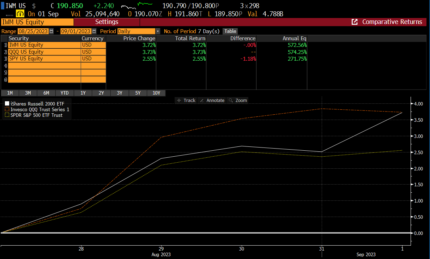Click the Period field showing Daily

(137, 31)
